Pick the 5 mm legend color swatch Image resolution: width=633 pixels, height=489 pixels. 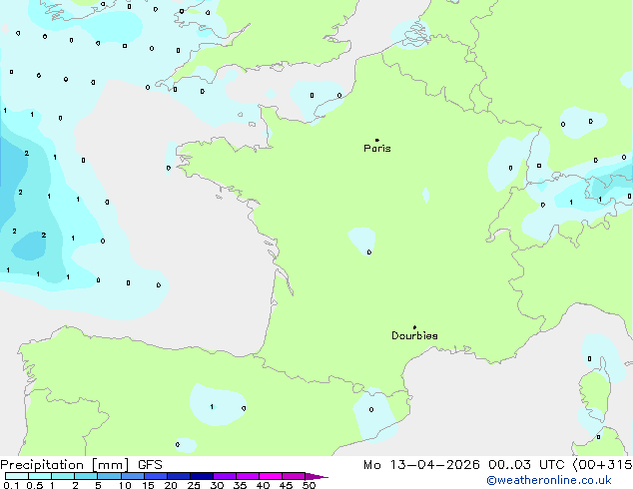(109, 476)
